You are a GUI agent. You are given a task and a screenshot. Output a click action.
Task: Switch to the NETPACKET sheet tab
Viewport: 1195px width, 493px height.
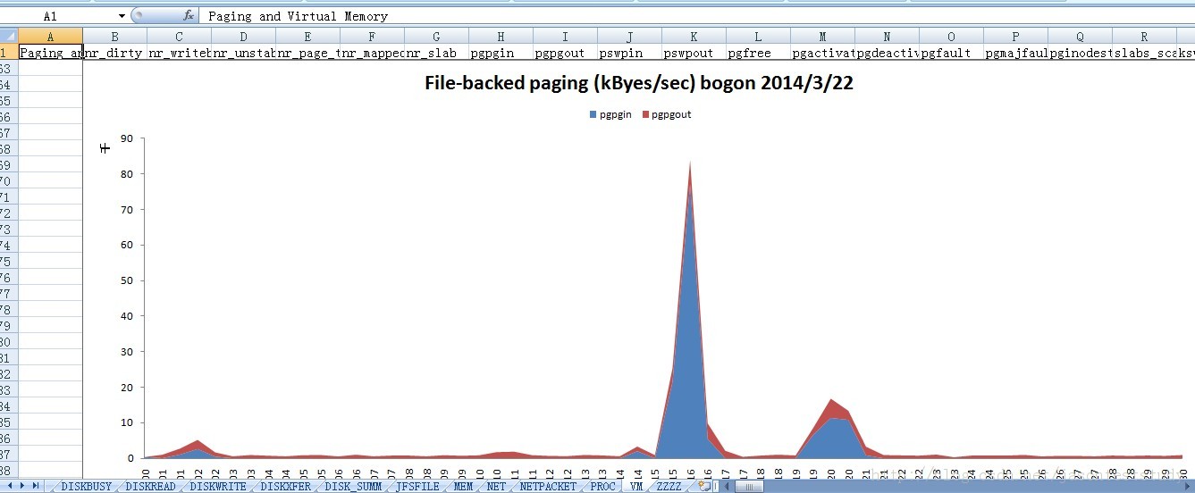[548, 487]
